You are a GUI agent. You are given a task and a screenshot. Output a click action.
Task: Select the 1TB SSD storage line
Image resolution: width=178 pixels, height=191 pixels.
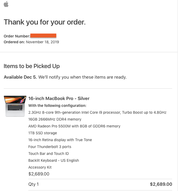click(x=43, y=133)
